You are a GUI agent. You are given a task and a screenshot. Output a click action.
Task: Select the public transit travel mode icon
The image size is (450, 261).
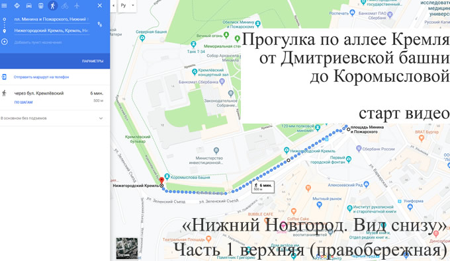click(41, 5)
